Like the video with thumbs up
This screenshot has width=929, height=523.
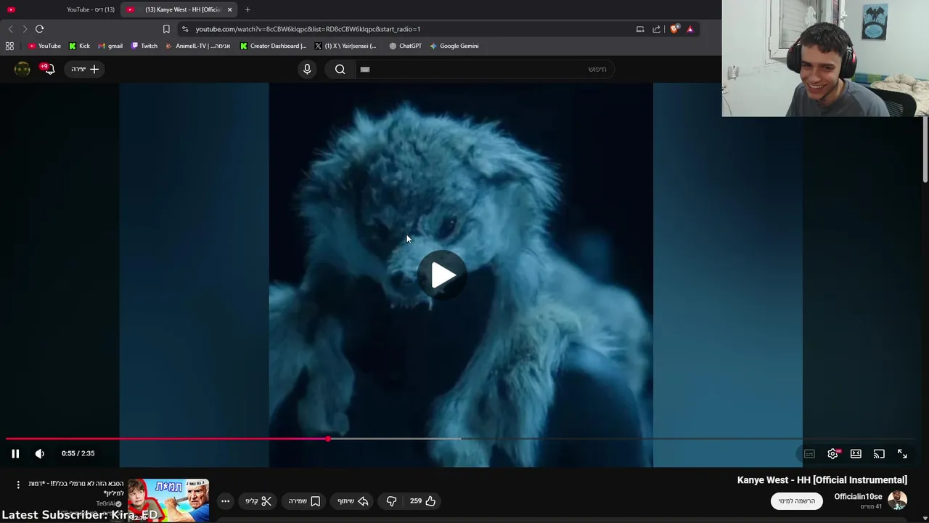point(422,500)
